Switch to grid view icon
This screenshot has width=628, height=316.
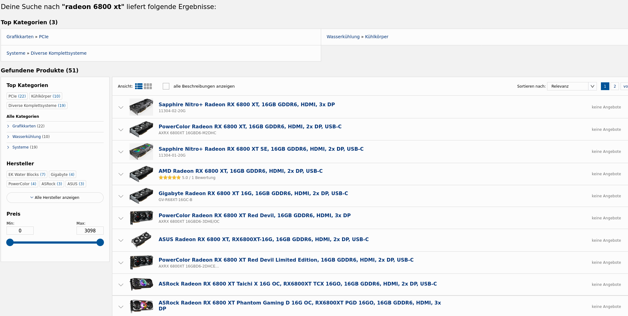tap(148, 86)
